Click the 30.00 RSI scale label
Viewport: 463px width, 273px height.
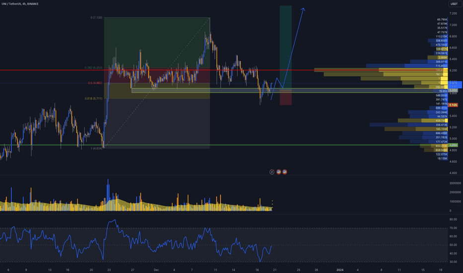click(x=453, y=262)
